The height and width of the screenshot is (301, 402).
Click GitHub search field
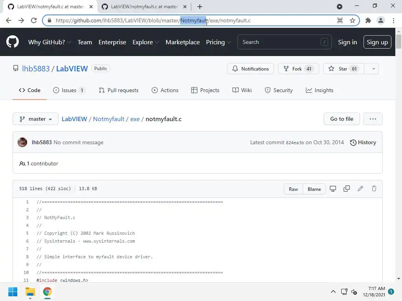(284, 42)
